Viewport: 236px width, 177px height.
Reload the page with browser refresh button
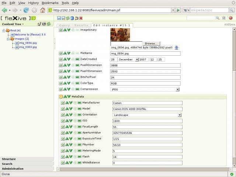pos(26,10)
